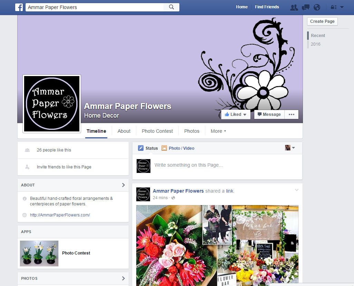Screen dimensions: 354x286
Task: Click the three dots more actions button
Action: pyautogui.click(x=292, y=114)
